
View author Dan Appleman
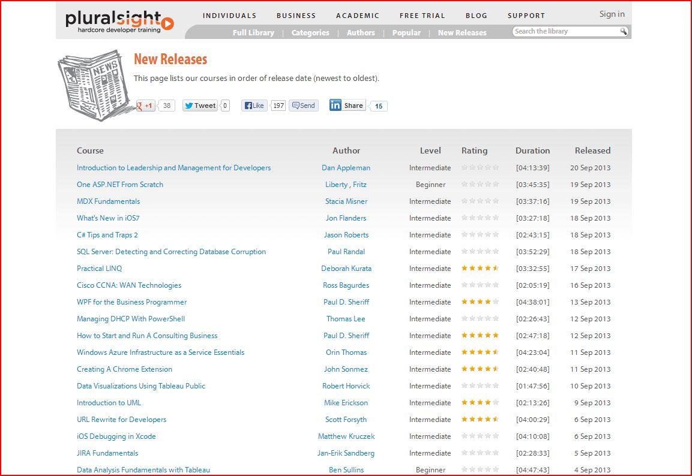tap(346, 168)
